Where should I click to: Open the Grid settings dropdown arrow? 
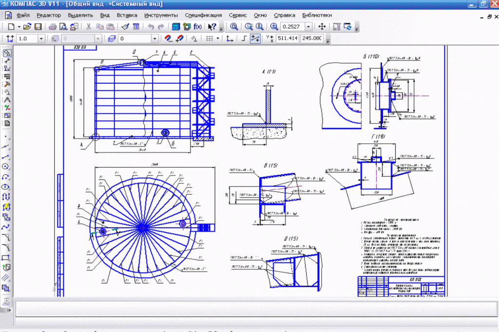[218, 38]
